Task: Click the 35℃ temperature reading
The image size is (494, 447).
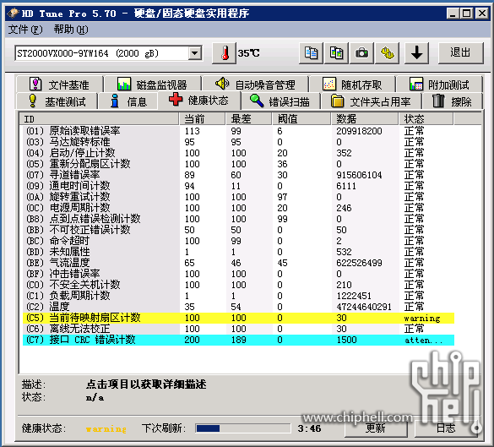Action: (248, 53)
